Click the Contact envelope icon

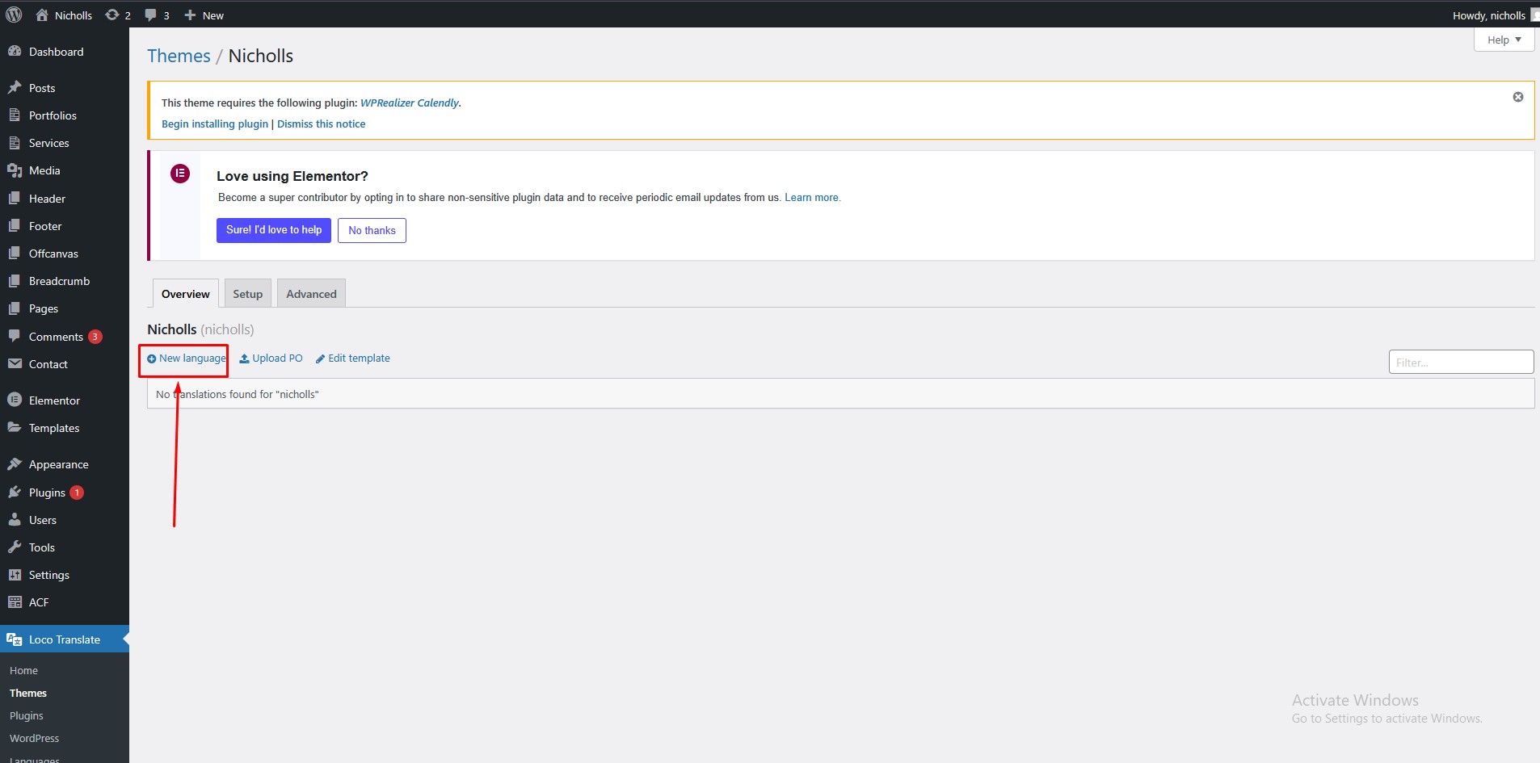click(x=15, y=363)
